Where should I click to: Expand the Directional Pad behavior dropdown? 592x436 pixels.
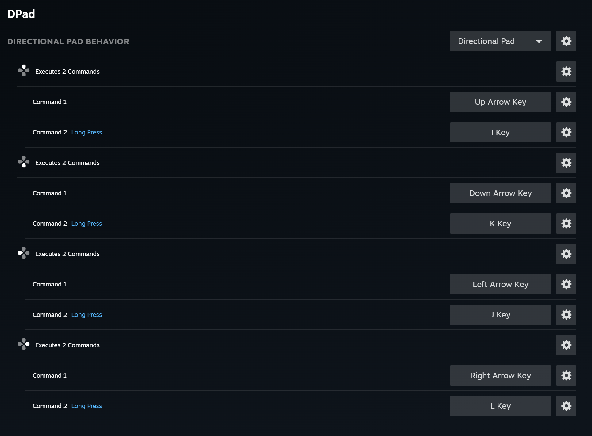500,41
